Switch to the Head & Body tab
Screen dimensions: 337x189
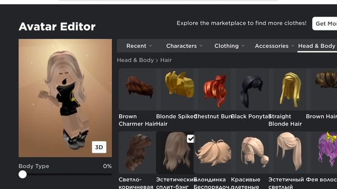[x=316, y=46]
